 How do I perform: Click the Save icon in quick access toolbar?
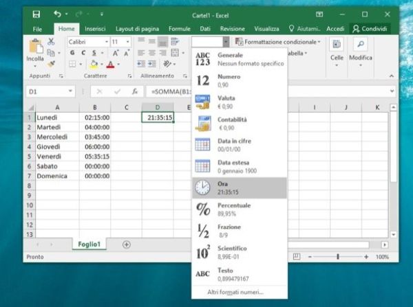(x=36, y=14)
